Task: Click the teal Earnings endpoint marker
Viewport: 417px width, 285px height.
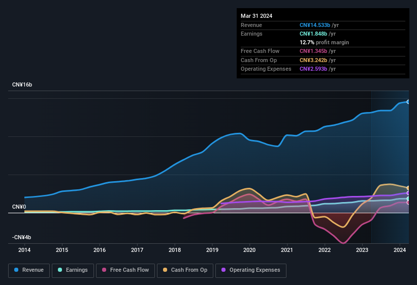Action: 408,198
